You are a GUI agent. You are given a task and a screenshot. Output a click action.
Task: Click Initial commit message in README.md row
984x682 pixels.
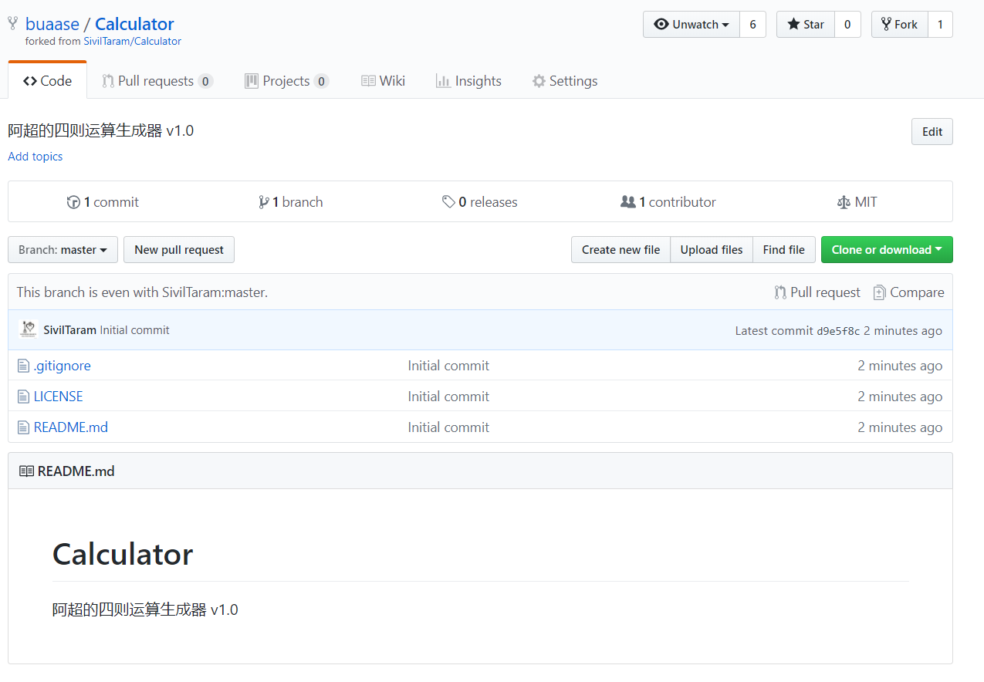click(x=448, y=427)
